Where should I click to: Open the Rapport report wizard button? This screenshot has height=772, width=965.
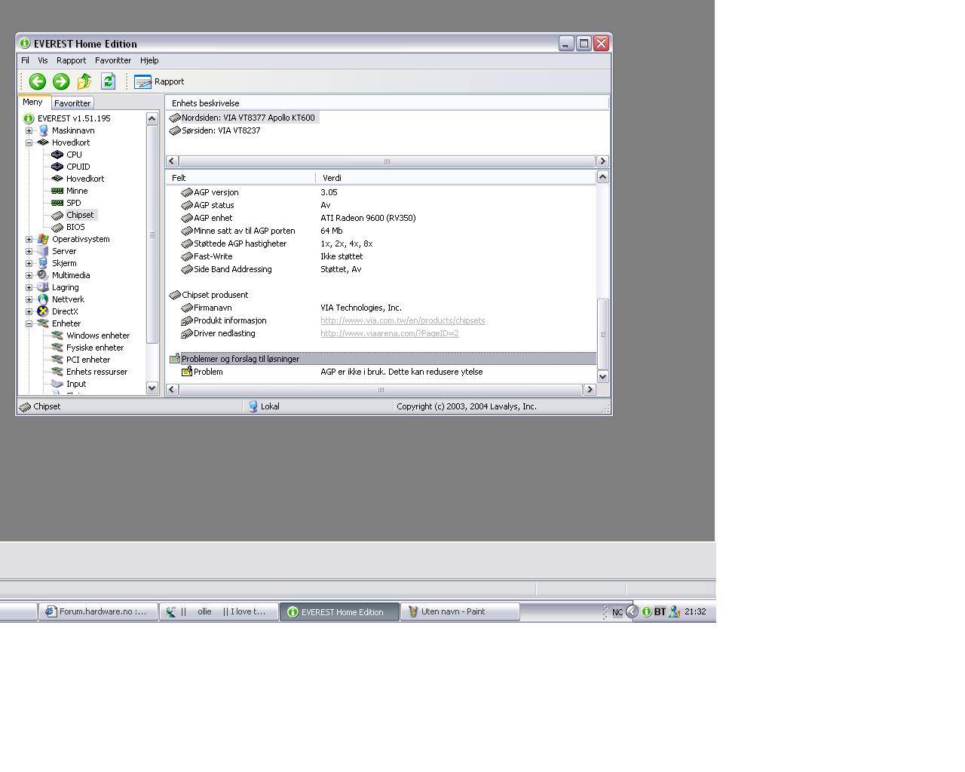point(159,81)
